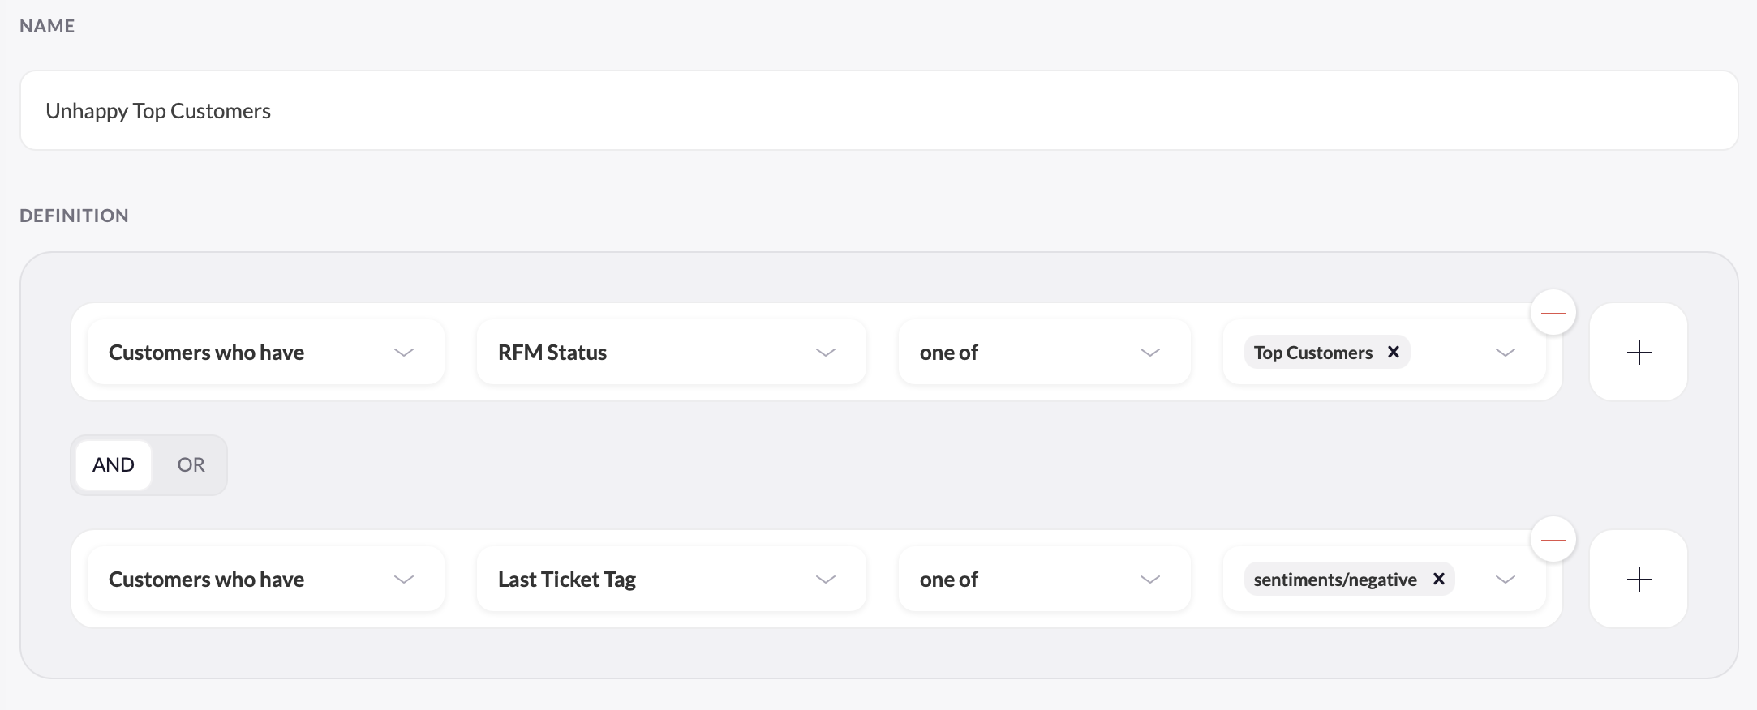The width and height of the screenshot is (1757, 710).
Task: Click the DEFINITION section label
Action: point(74,216)
